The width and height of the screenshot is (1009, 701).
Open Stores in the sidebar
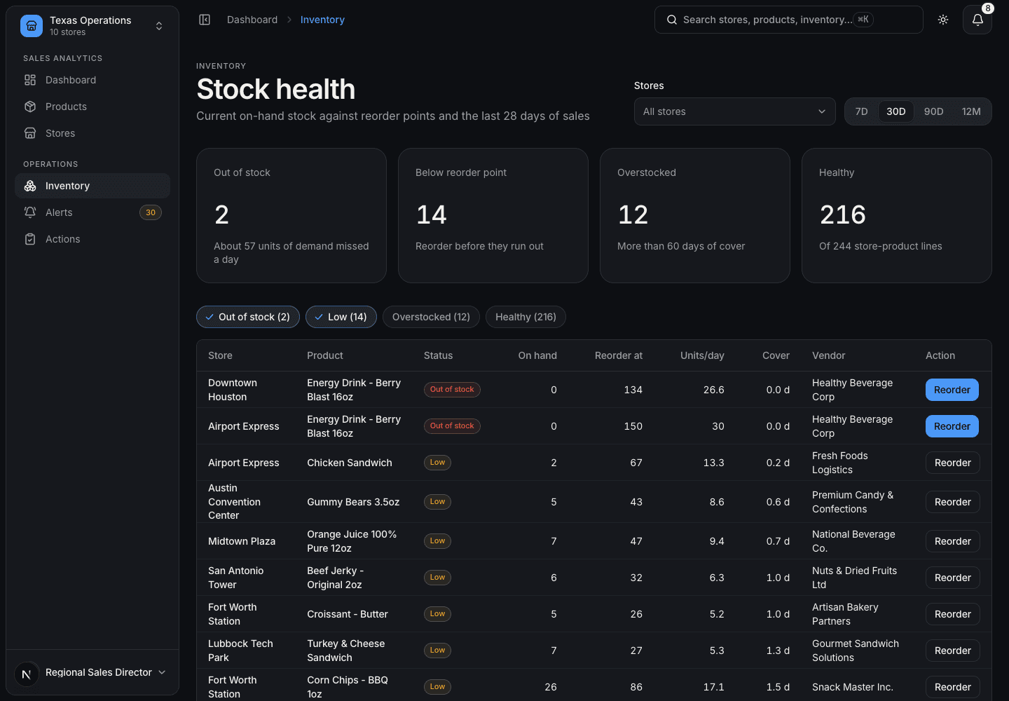tap(92, 133)
